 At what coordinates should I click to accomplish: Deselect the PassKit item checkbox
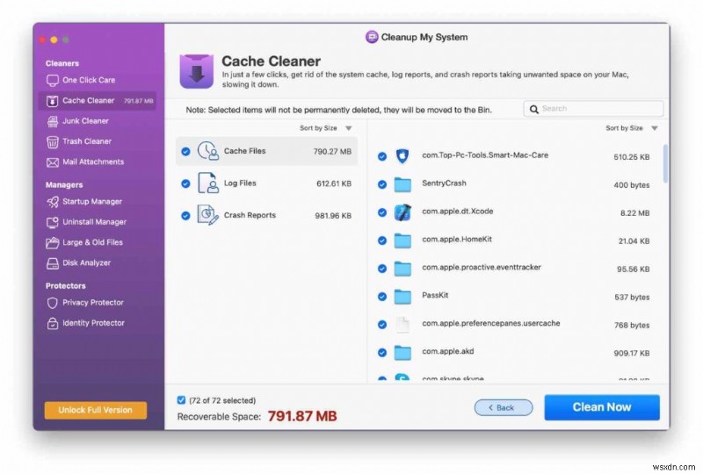[382, 297]
